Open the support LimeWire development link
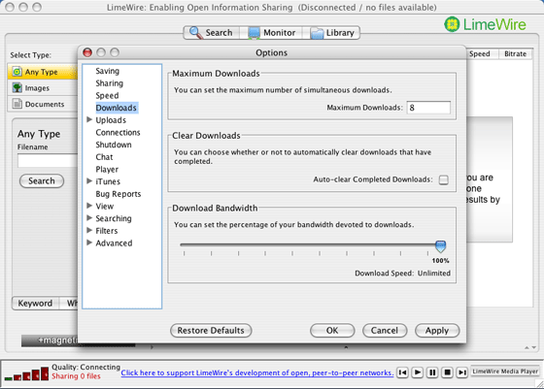Screen dimensions: 544x389 point(257,373)
